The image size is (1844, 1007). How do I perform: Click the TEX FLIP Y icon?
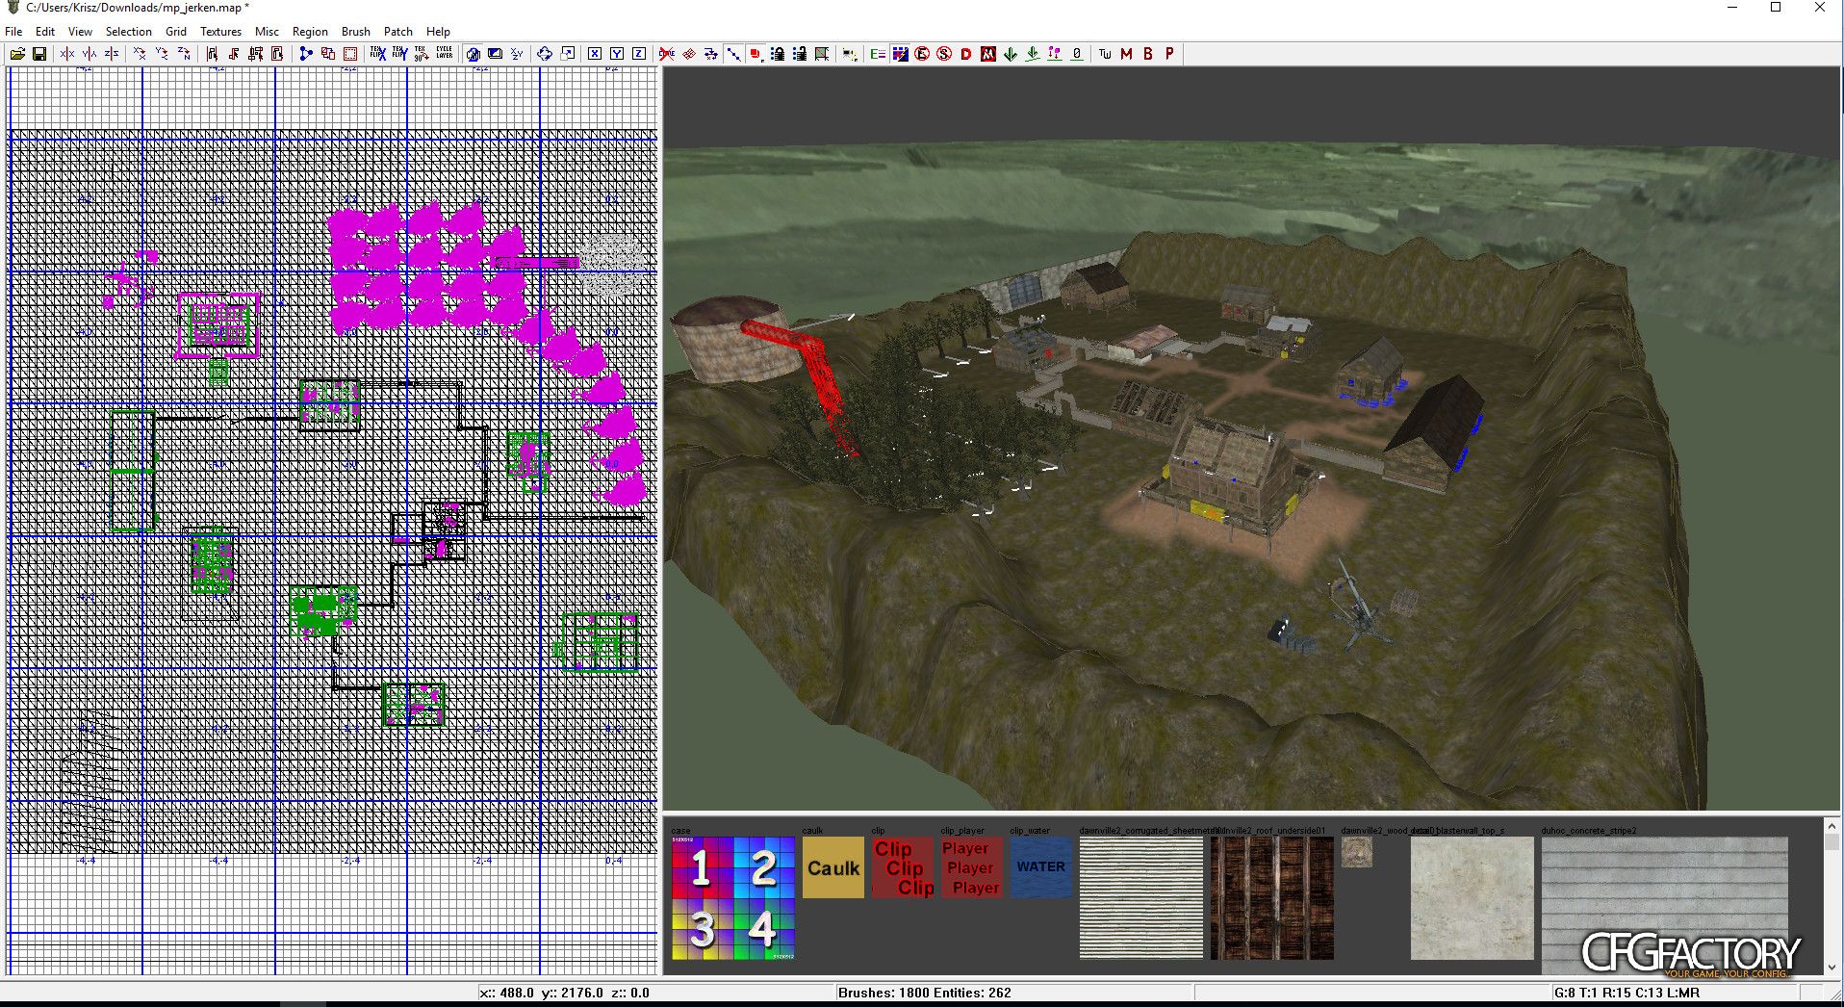(x=399, y=54)
